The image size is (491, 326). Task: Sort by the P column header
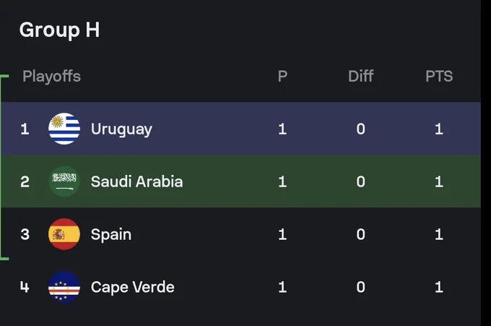pyautogui.click(x=282, y=76)
